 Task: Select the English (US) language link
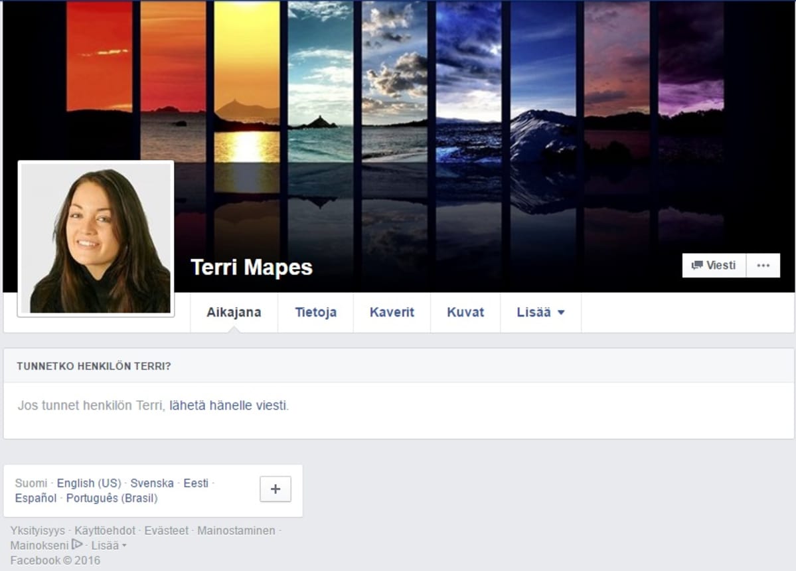[x=89, y=483]
